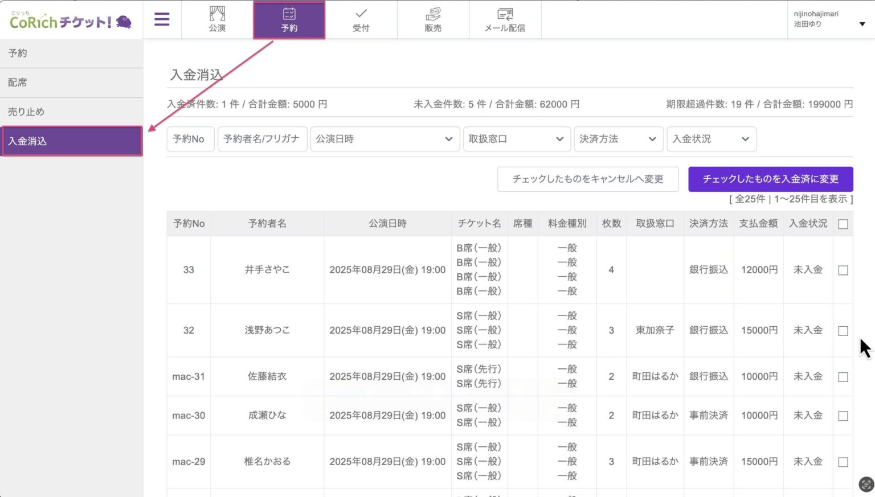Select the 予約 (reservations) tab icon

(289, 19)
